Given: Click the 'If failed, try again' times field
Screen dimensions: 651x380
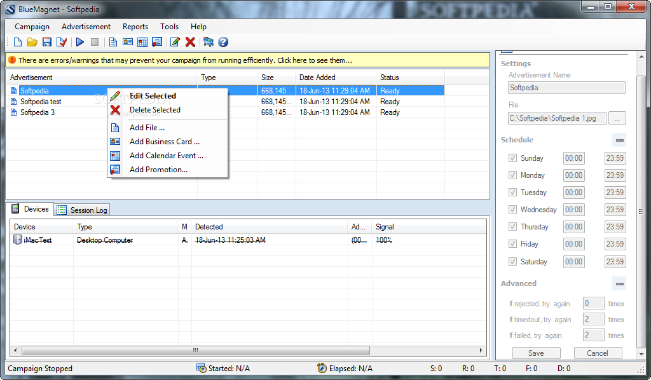Looking at the screenshot, I should click(594, 335).
